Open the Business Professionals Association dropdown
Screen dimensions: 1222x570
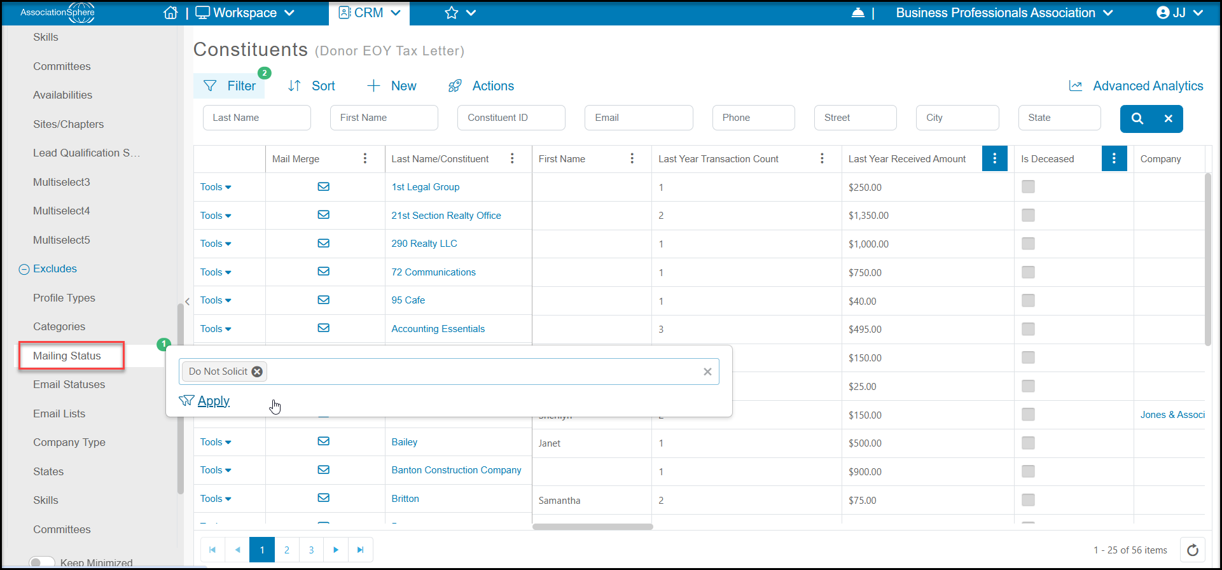[x=1004, y=13]
